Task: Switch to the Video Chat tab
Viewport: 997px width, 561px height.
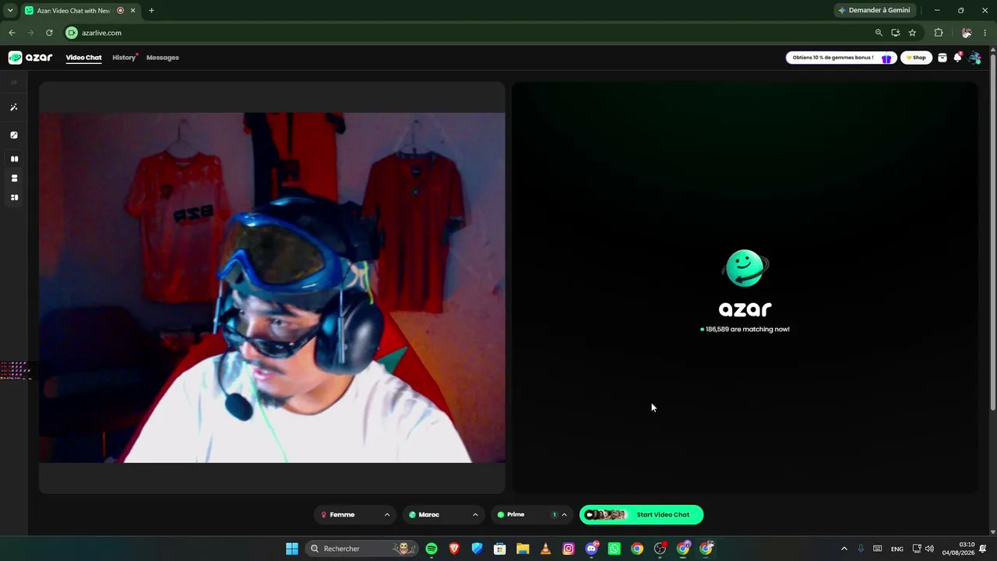Action: pos(83,58)
